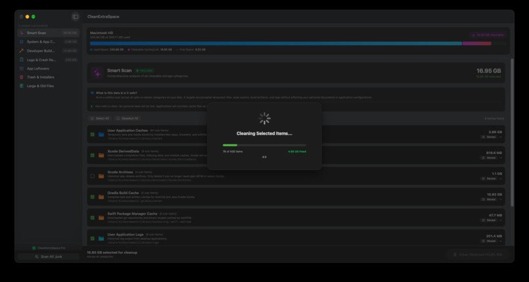Click the trash icon beside Trash & Installers
This screenshot has width=529, height=282.
pos(22,77)
